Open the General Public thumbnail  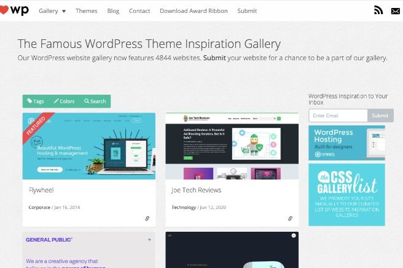(x=89, y=250)
